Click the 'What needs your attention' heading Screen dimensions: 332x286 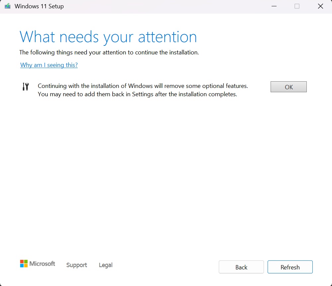(108, 37)
